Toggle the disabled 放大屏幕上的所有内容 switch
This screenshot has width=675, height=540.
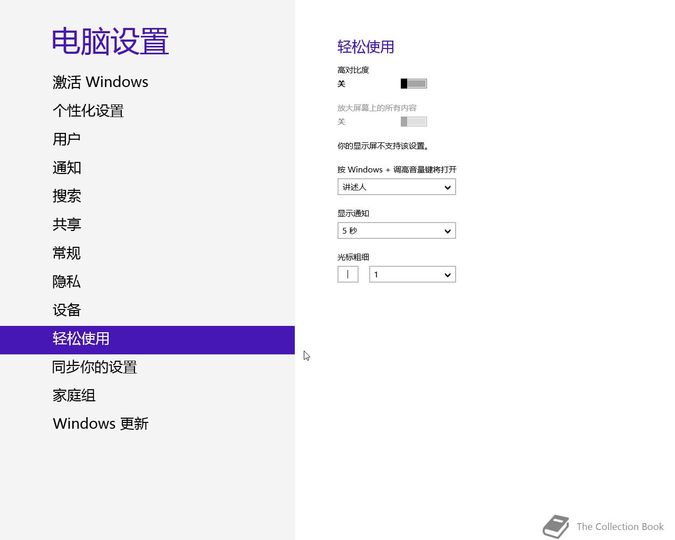point(414,121)
